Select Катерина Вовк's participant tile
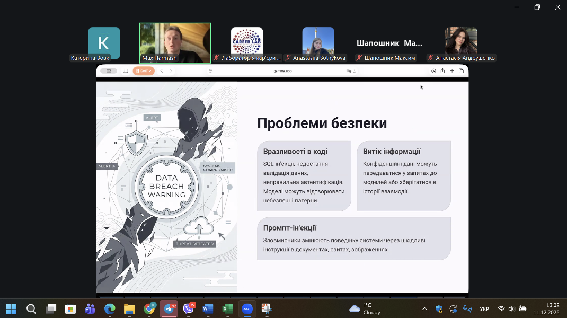Image resolution: width=567 pixels, height=318 pixels. click(x=104, y=42)
